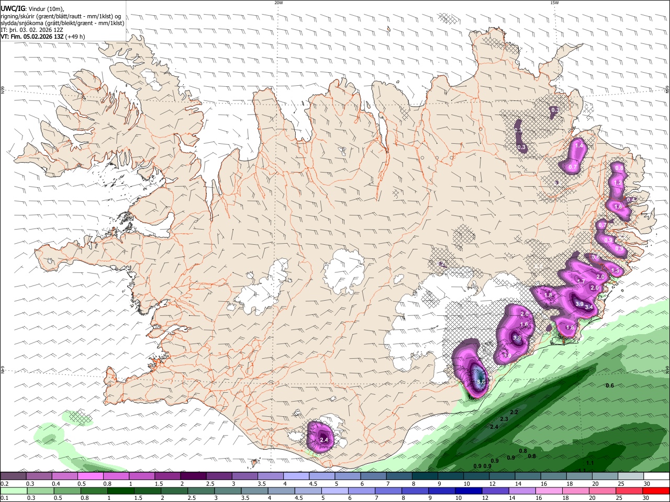Image resolution: width=670 pixels, height=502 pixels.
Task: Click the 'VT: Fim. 05.02.2026 13Z (+49 h)' line
Action: coord(42,37)
